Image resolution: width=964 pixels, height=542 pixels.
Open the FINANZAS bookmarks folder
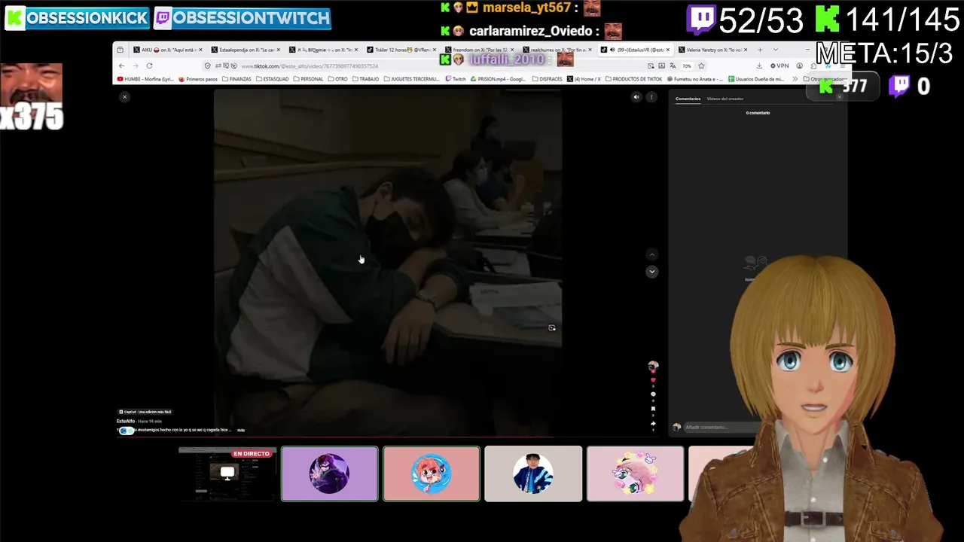point(237,79)
